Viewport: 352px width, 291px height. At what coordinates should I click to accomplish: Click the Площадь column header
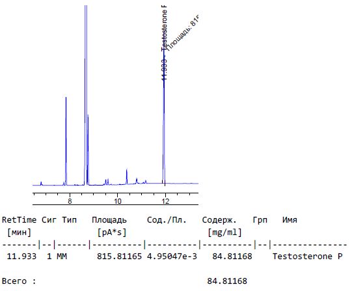click(109, 220)
